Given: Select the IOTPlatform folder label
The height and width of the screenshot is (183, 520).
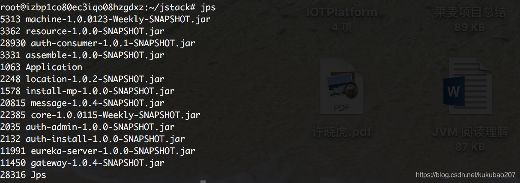Looking at the screenshot, I should 342,12.
